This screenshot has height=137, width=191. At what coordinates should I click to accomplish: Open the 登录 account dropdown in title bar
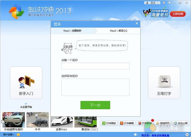coord(152,3)
